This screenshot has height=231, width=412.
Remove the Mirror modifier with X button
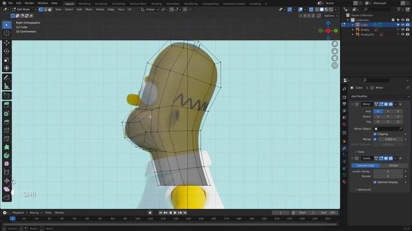400,104
